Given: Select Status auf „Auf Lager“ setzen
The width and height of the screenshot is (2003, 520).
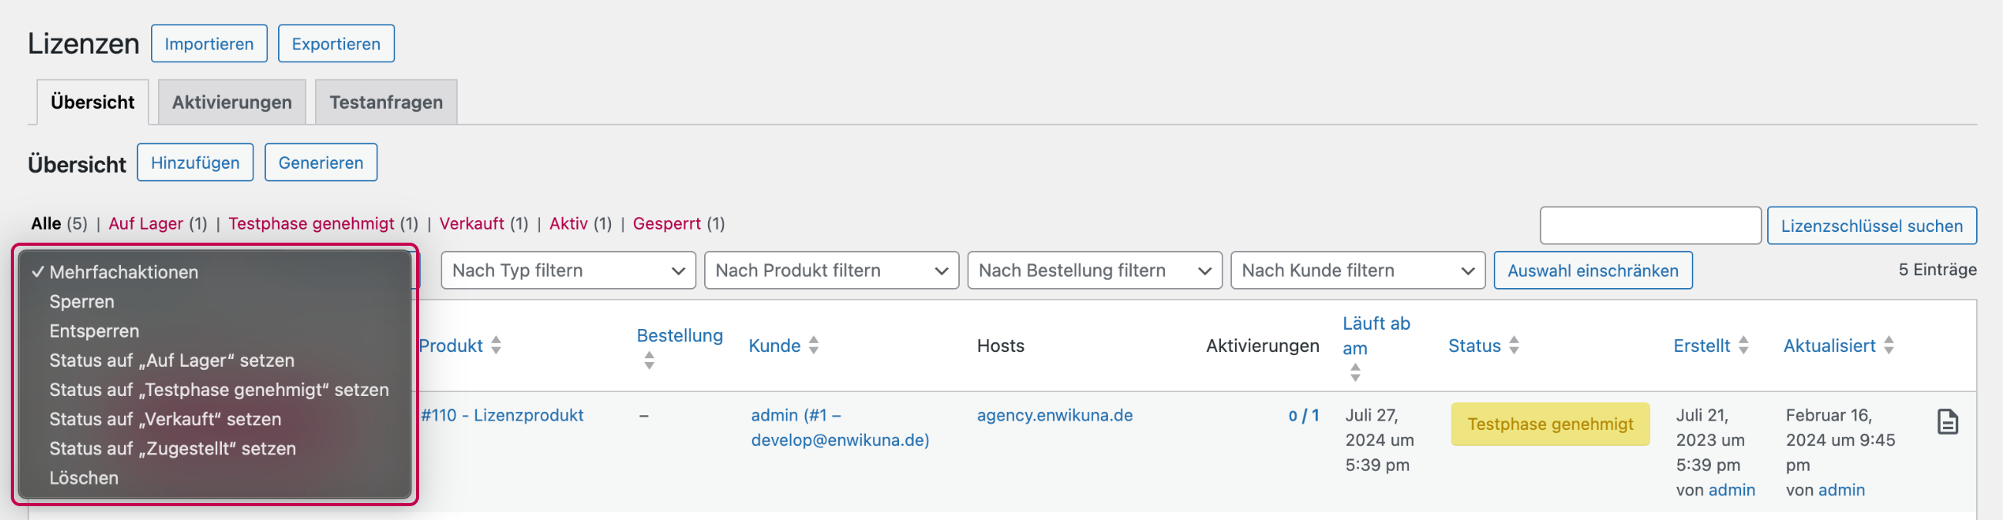Looking at the screenshot, I should (x=215, y=361).
